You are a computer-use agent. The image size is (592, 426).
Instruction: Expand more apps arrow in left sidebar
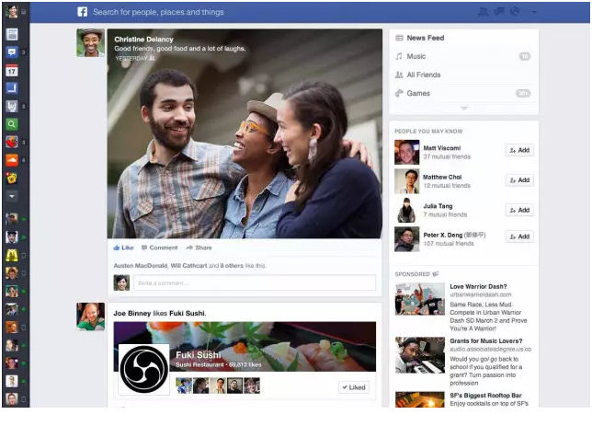[12, 196]
